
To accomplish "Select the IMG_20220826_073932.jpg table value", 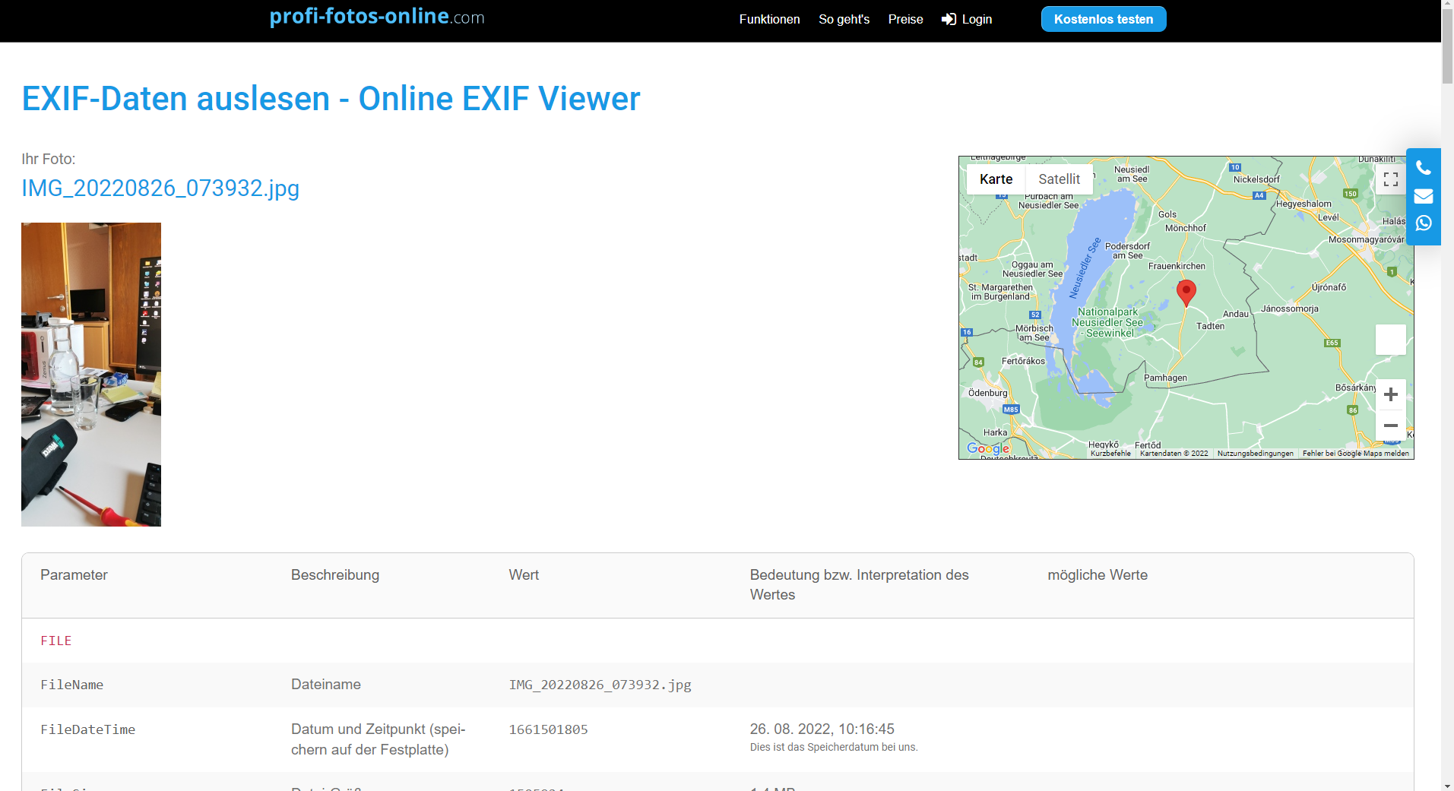I will [x=600, y=685].
